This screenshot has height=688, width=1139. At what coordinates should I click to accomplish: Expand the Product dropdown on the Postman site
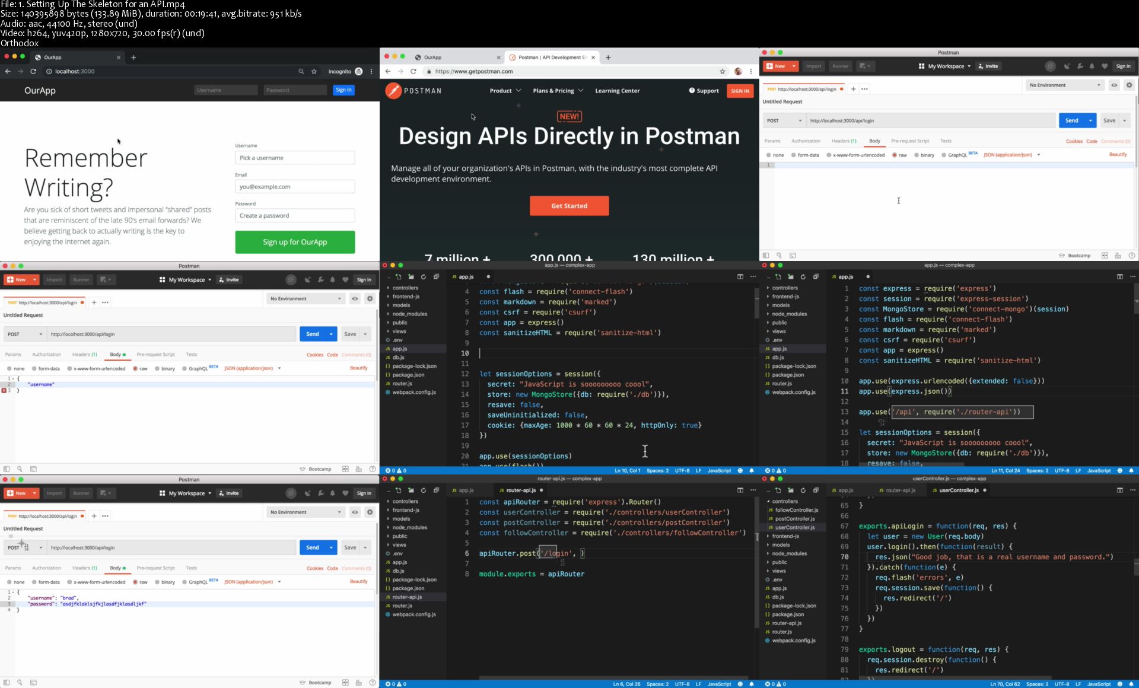pyautogui.click(x=505, y=91)
